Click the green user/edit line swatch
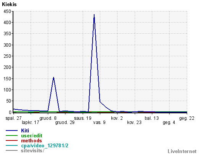This screenshot has height=155, width=199. pyautogui.click(x=11, y=135)
